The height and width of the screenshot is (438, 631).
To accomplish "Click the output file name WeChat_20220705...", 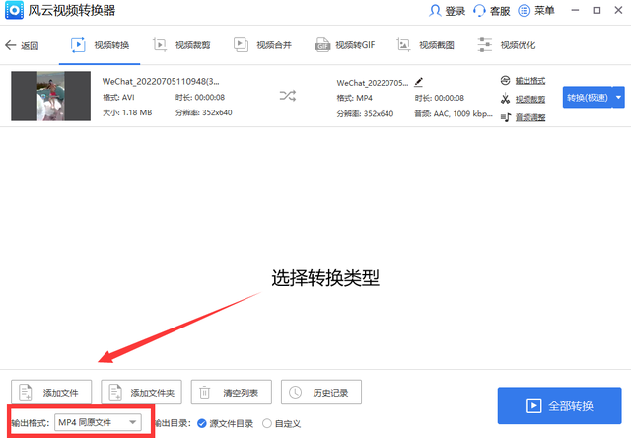I will coord(373,83).
